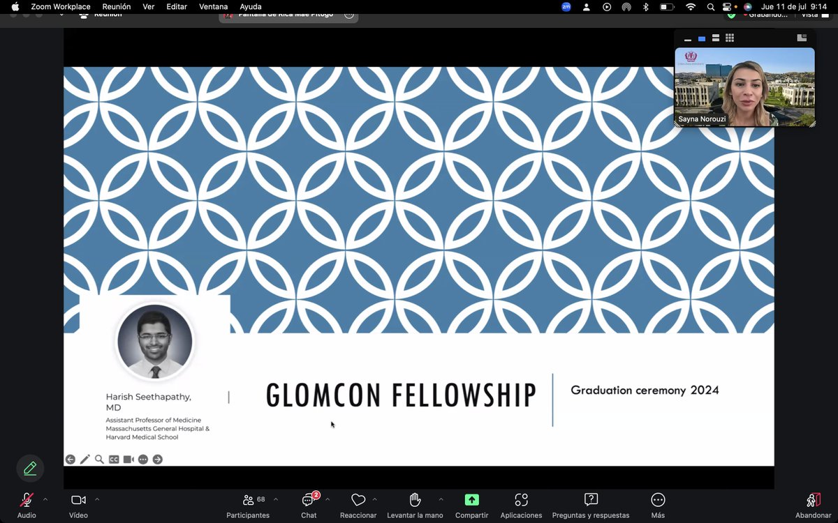838x523 pixels.
Task: Click the Zoom zm menu bar icon
Action: tap(566, 6)
